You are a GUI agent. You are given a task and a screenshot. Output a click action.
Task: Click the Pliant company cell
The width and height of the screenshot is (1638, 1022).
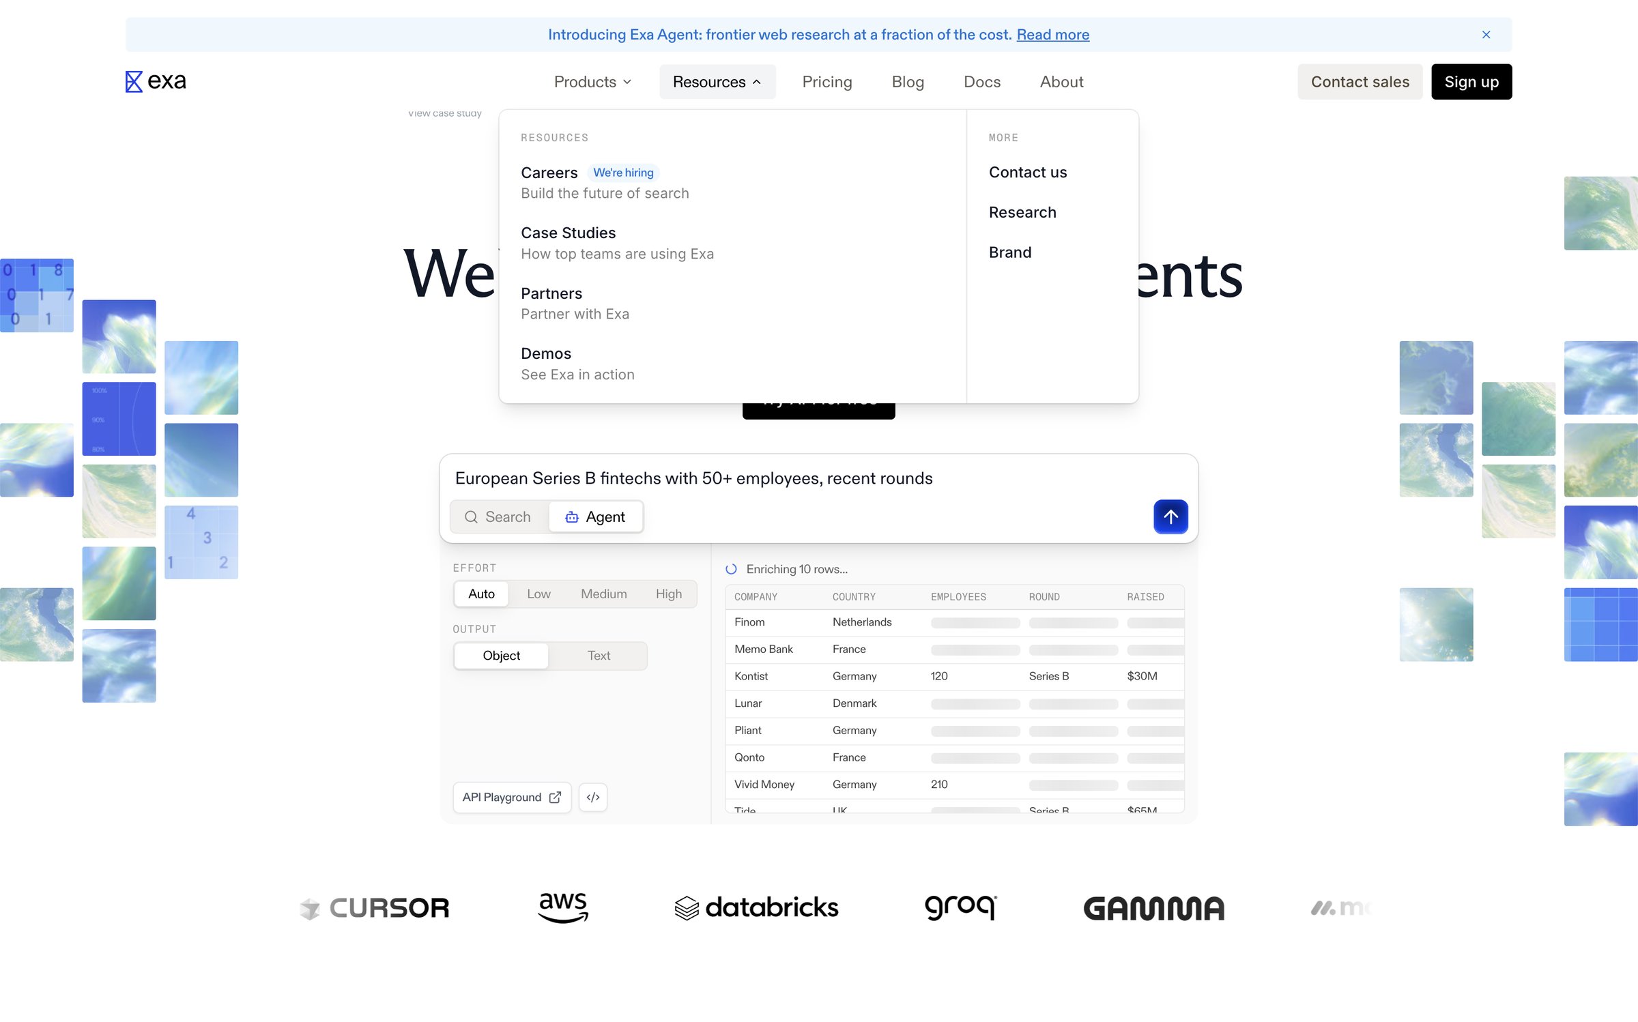pos(747,731)
